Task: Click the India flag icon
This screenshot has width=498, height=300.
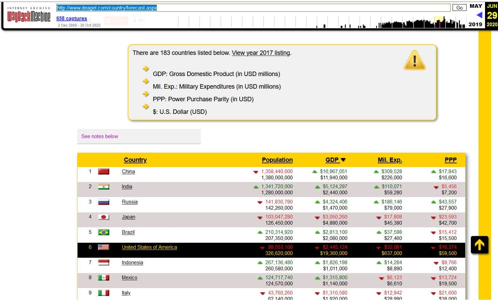Action: pos(103,186)
